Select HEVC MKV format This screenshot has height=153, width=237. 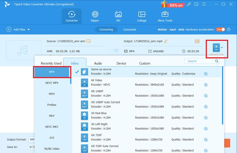click(x=52, y=127)
